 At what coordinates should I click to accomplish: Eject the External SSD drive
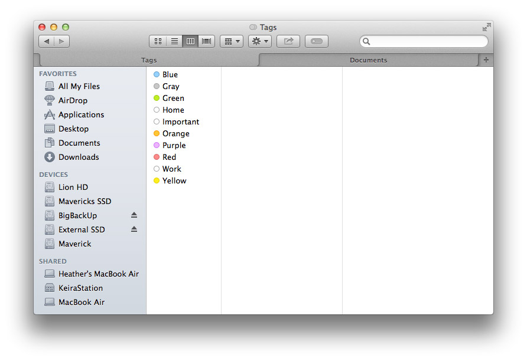[134, 229]
